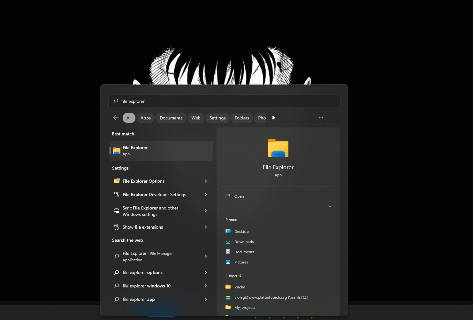The width and height of the screenshot is (473, 320).
Task: Switch to the Apps filter tab
Action: point(146,118)
